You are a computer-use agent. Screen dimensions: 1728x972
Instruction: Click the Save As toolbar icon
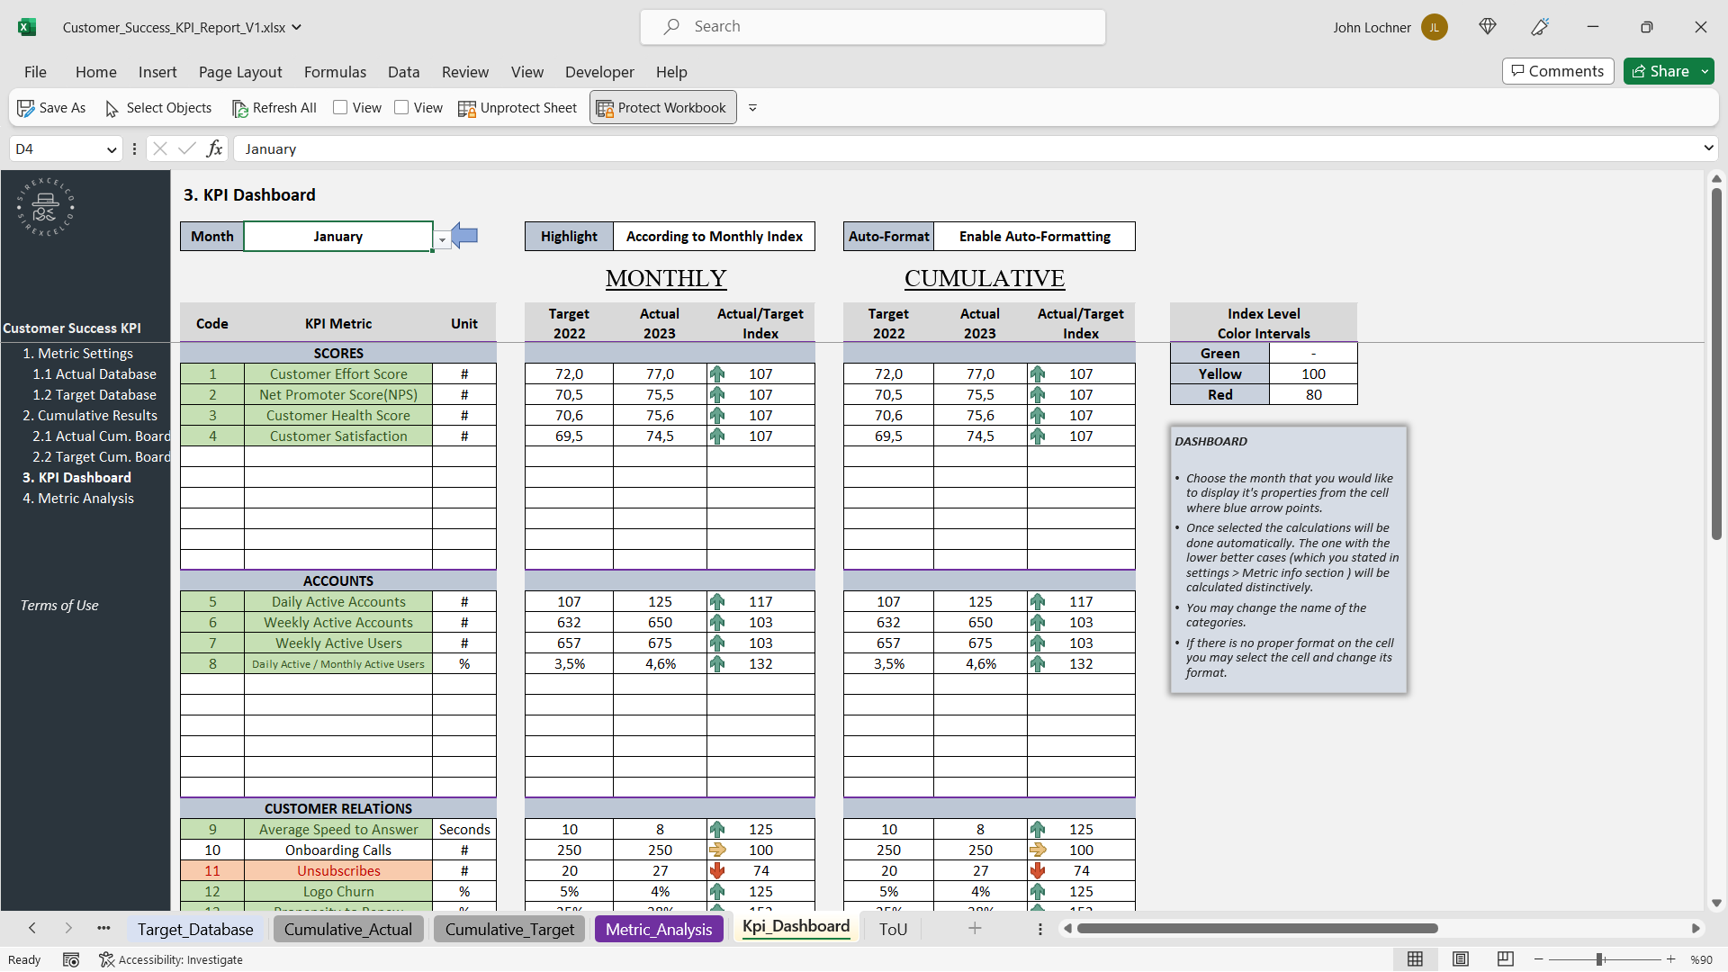[26, 108]
